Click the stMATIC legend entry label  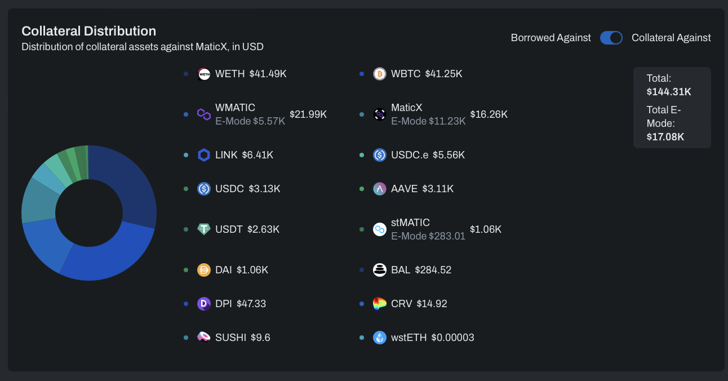click(410, 223)
